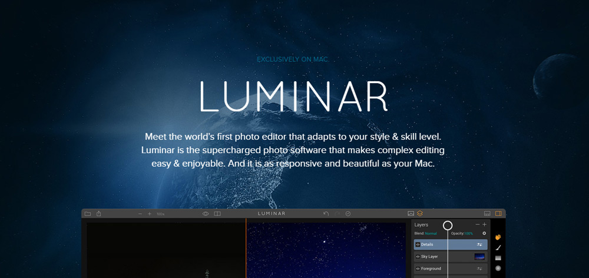The height and width of the screenshot is (278, 589).
Task: Toggle the orange Layers stack icon
Action: click(x=420, y=213)
